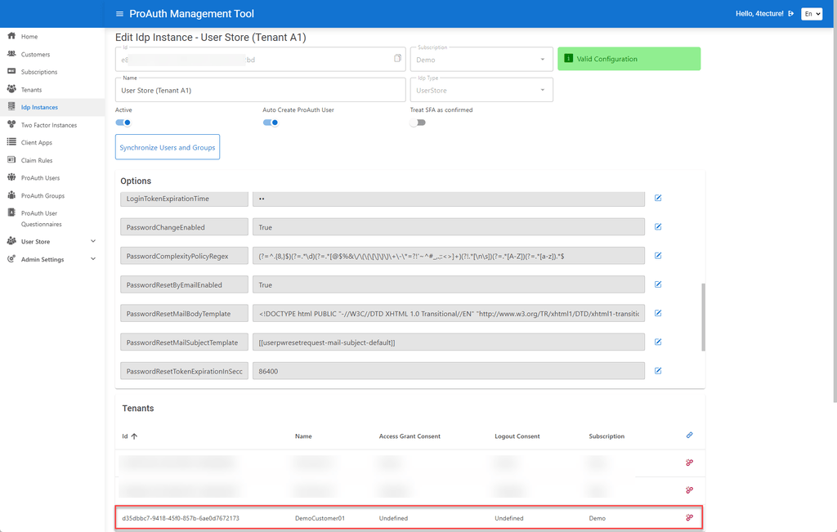Open ProAuth Groups from the sidebar menu
The height and width of the screenshot is (532, 837).
11,195
